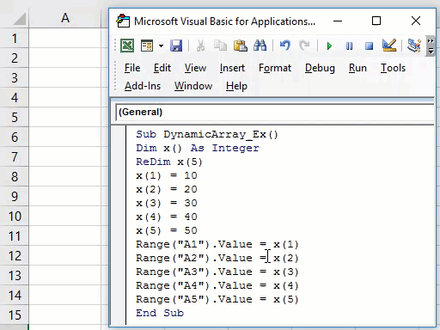Click the Copy icon in the toolbar
This screenshot has height=330, width=440.
[220, 46]
